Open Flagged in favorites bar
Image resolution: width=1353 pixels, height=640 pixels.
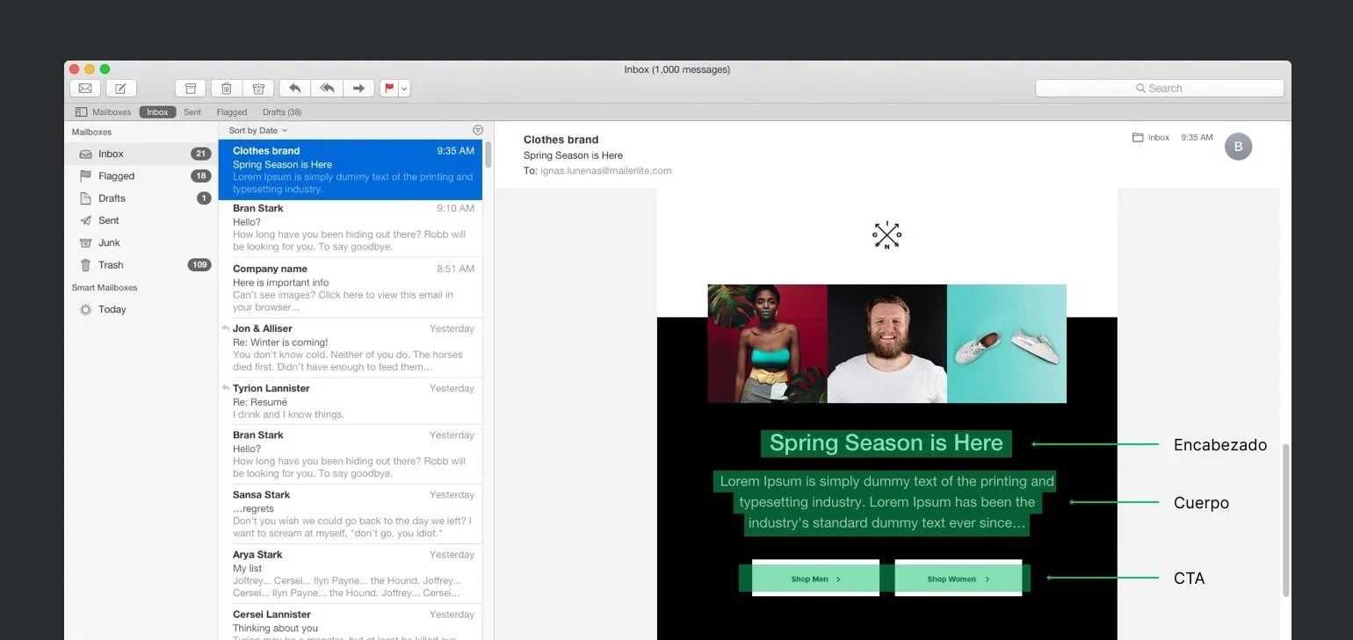[232, 112]
